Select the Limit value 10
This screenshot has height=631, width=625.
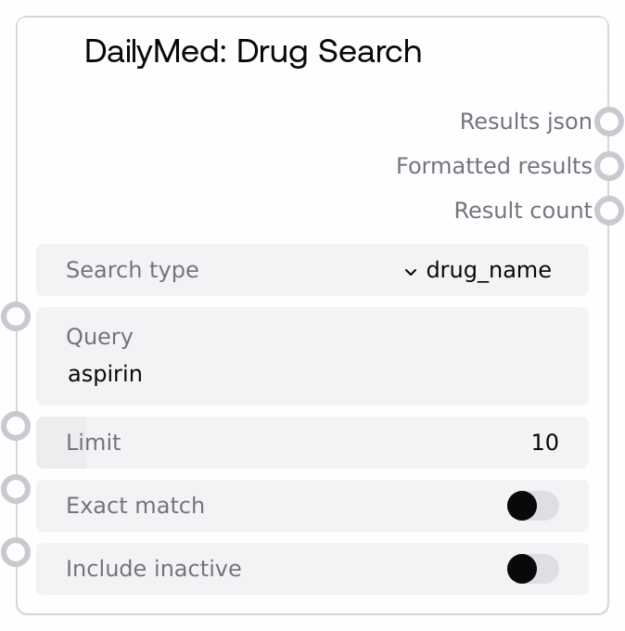[544, 443]
